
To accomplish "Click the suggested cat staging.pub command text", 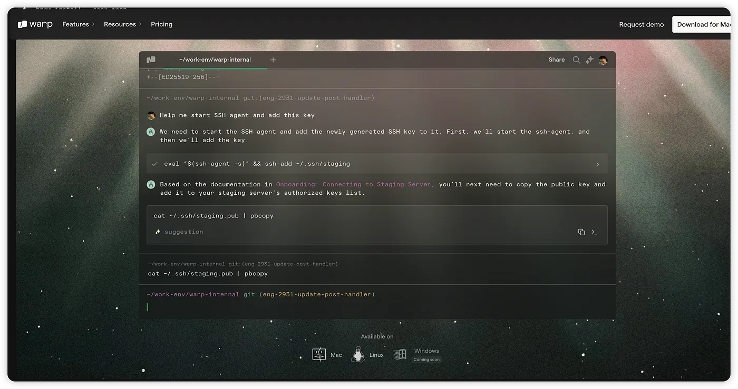I will (x=213, y=216).
